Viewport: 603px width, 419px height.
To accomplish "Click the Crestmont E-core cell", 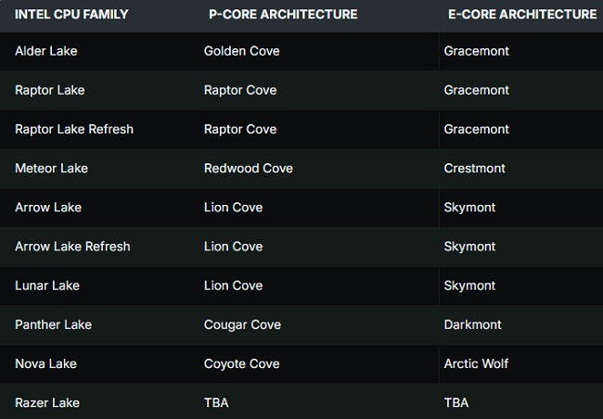I will [475, 168].
